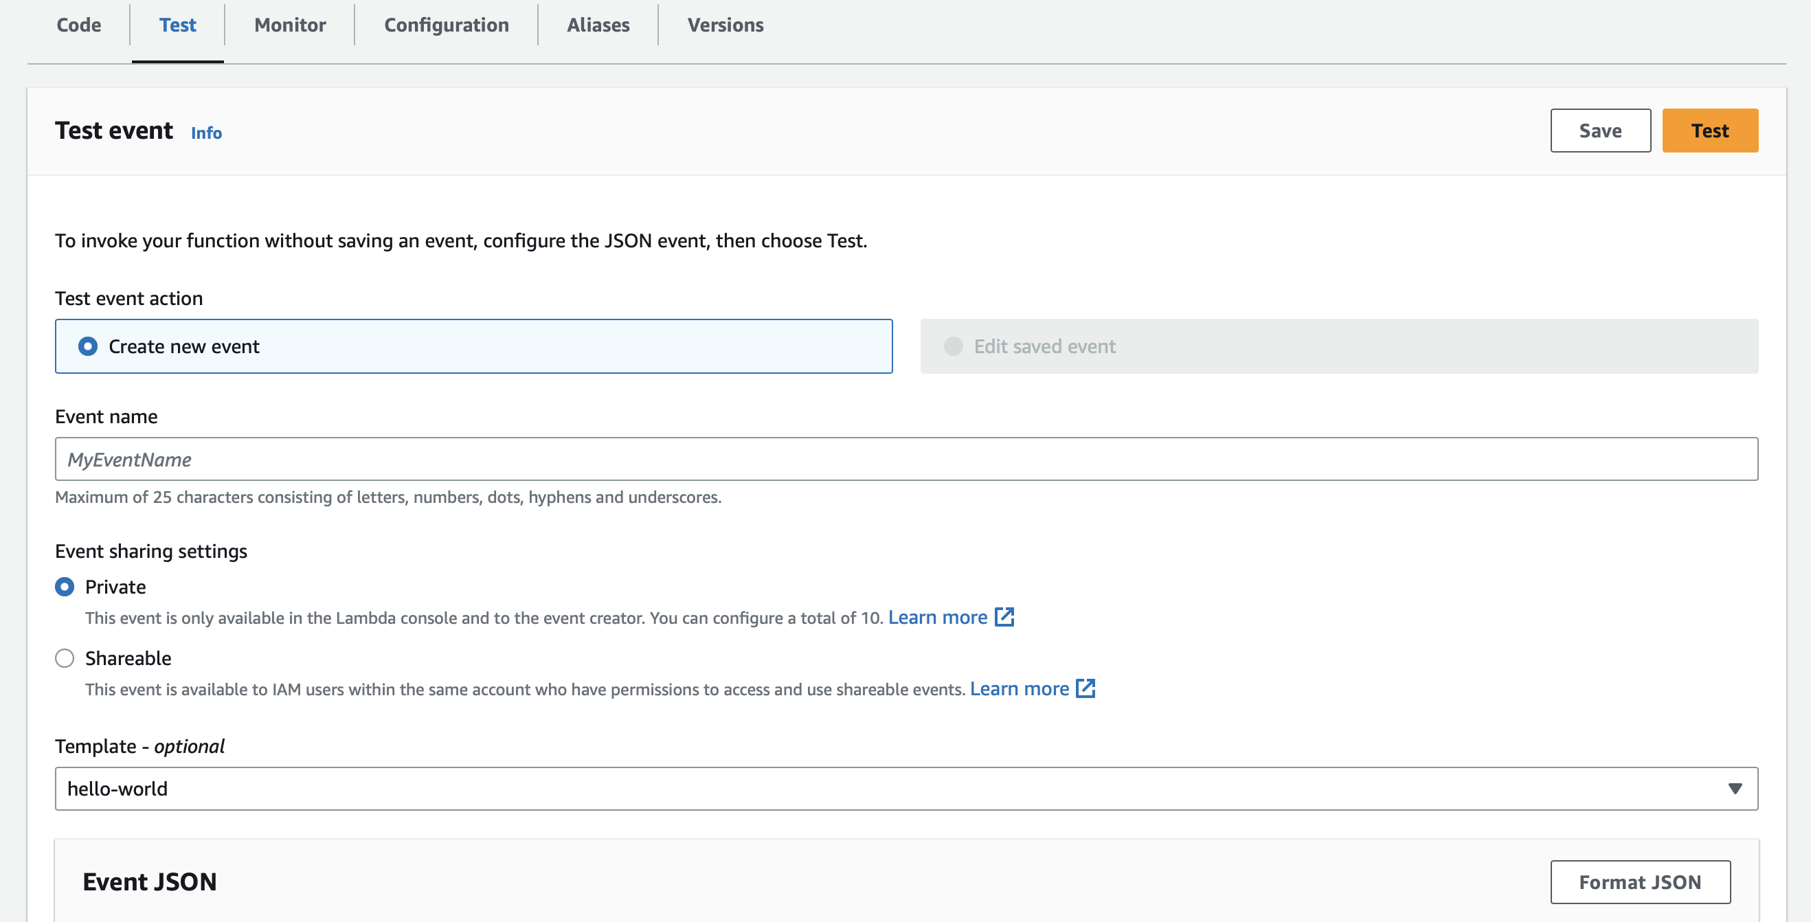Image resolution: width=1811 pixels, height=922 pixels.
Task: Open the Monitor tab
Action: (x=290, y=25)
